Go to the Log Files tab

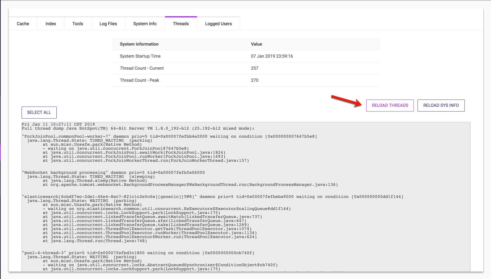tap(108, 24)
